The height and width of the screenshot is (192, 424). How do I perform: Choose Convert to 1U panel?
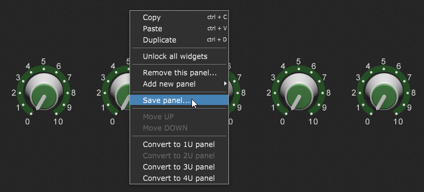tap(179, 144)
